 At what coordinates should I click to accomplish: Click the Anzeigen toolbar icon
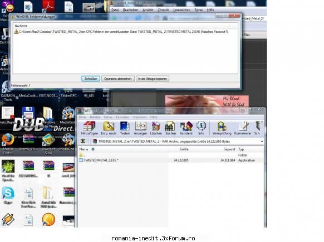[x=140, y=128]
